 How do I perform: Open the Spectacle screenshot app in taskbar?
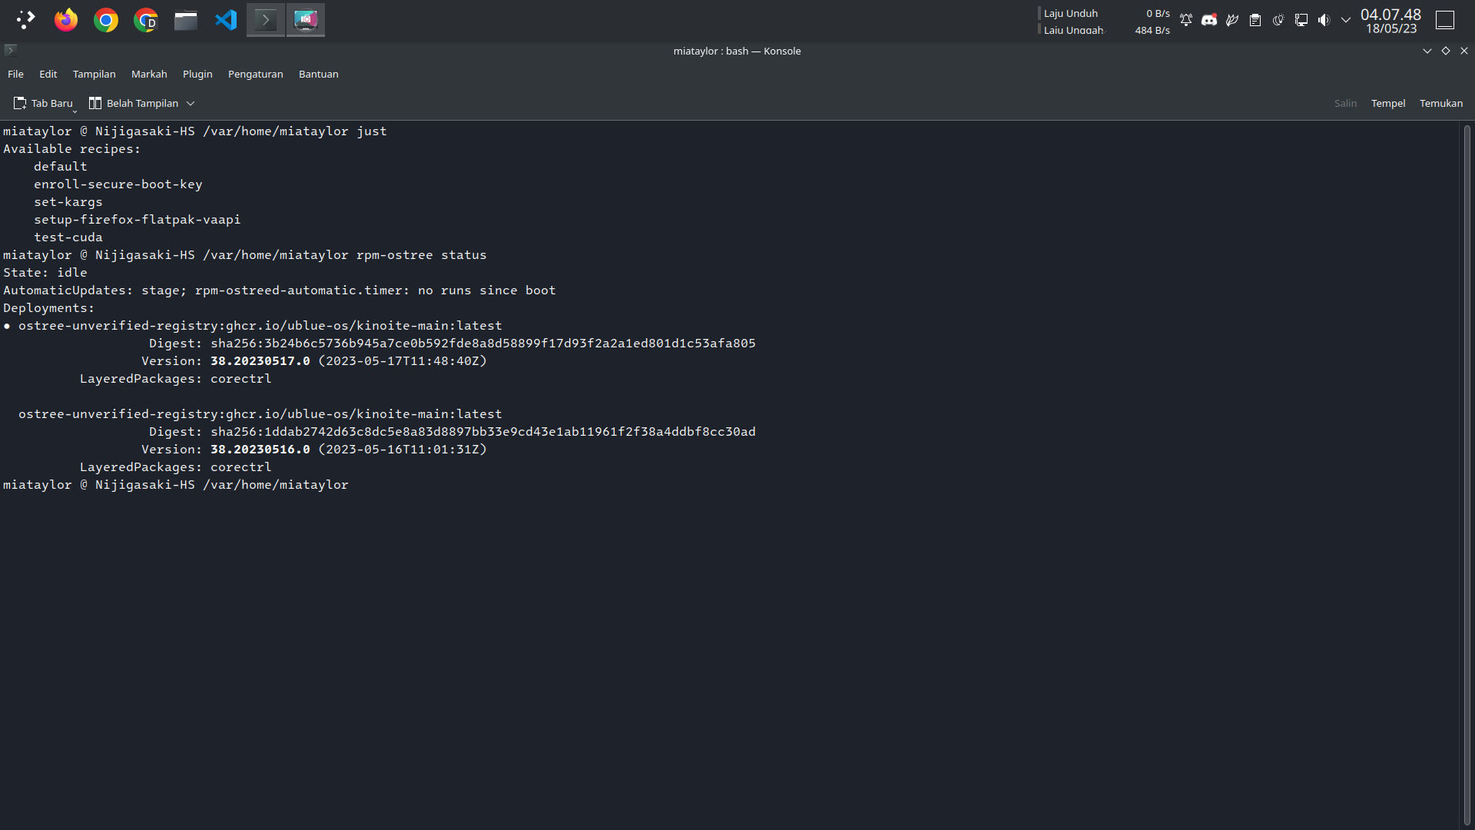click(x=305, y=20)
